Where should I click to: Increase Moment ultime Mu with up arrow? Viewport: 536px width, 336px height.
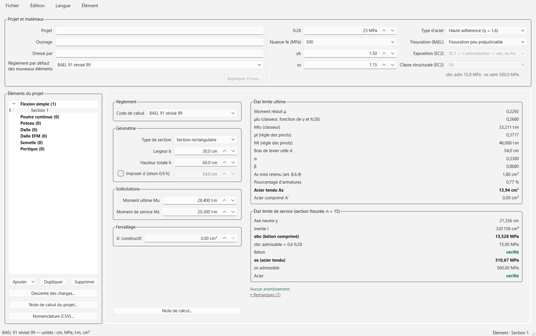tap(224, 200)
